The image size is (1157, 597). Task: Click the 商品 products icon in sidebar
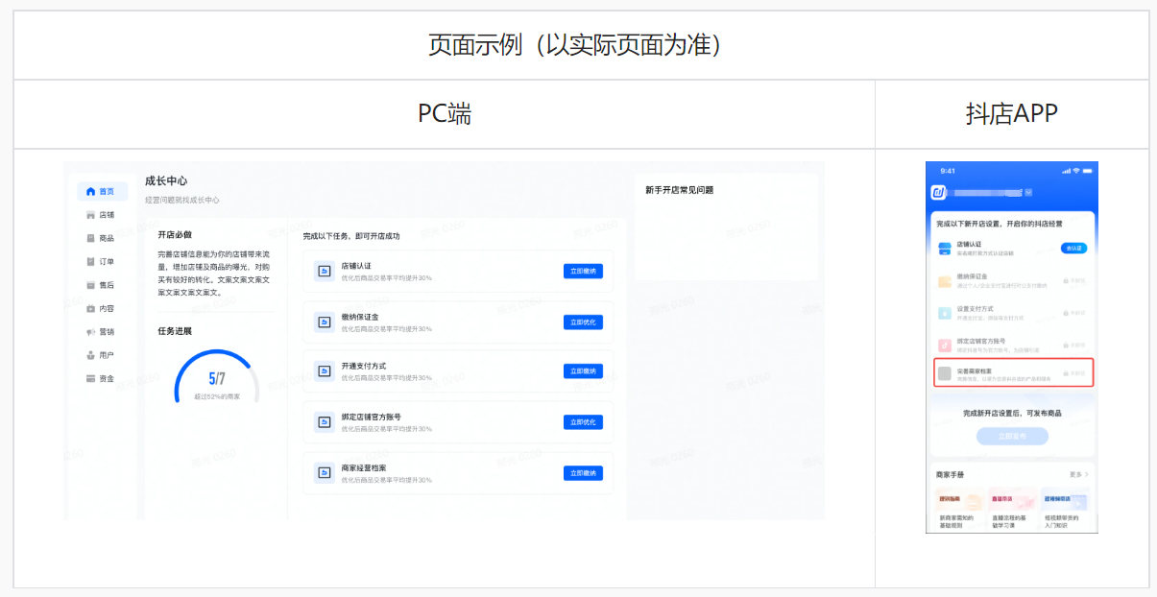(x=89, y=239)
